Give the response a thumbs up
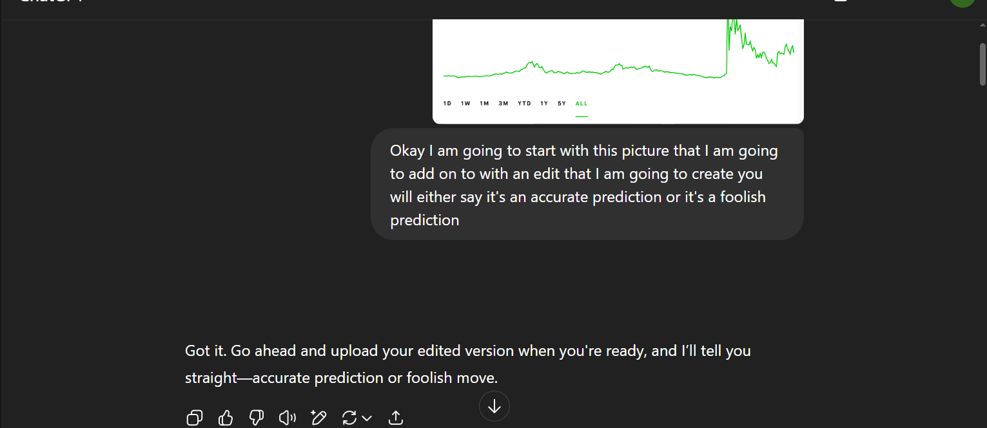The width and height of the screenshot is (987, 428). (226, 418)
